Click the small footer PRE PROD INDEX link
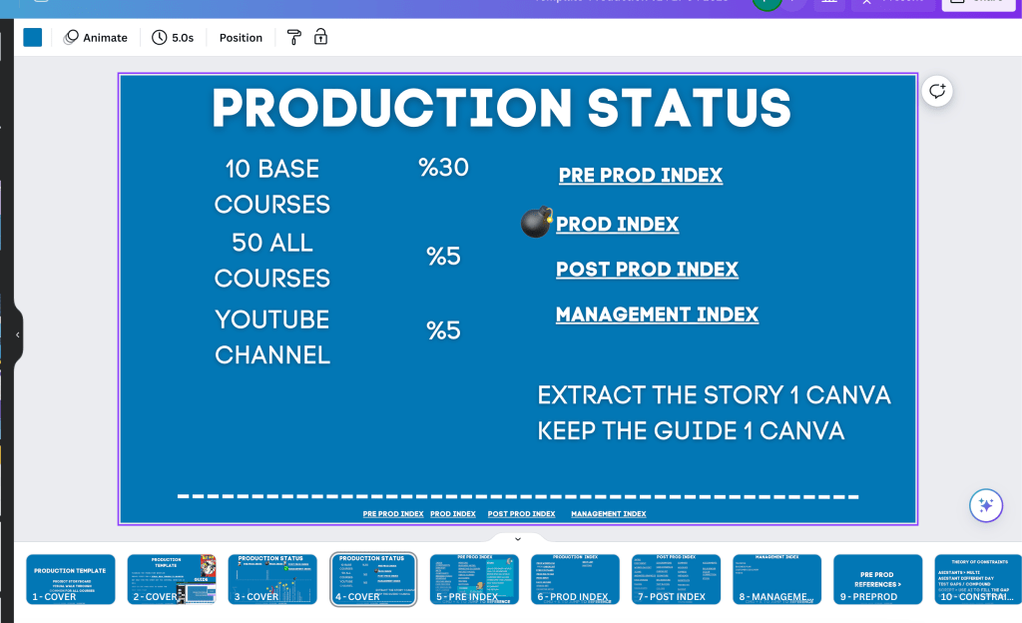The height and width of the screenshot is (623, 1022). (x=393, y=514)
